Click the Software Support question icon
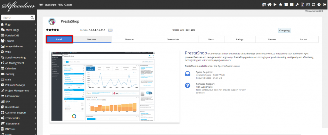Image resolution: width=328 pixels, height=135 pixels. pyautogui.click(x=187, y=85)
